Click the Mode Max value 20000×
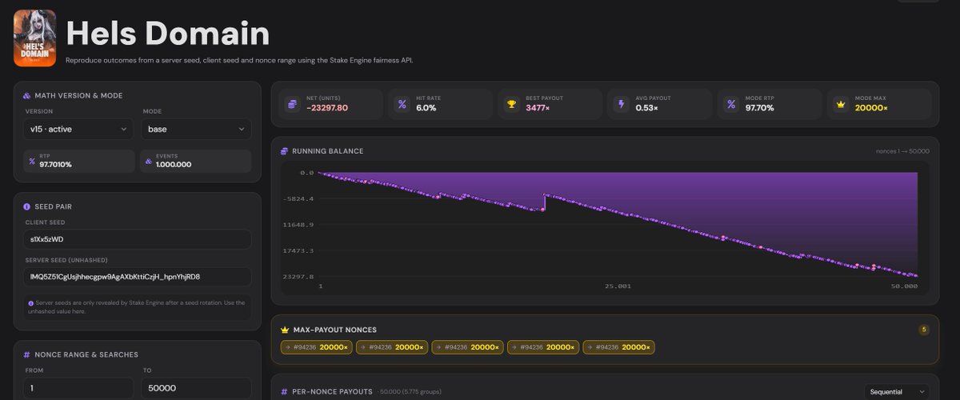 871,108
